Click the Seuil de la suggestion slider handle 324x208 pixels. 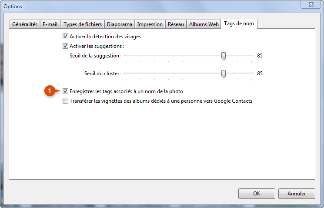click(x=224, y=56)
